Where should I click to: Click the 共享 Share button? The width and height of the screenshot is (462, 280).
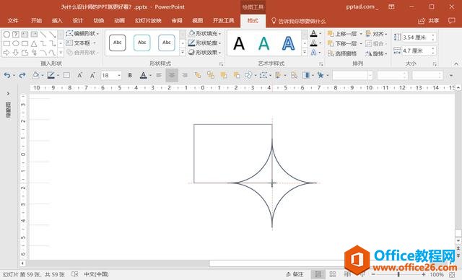click(x=428, y=21)
